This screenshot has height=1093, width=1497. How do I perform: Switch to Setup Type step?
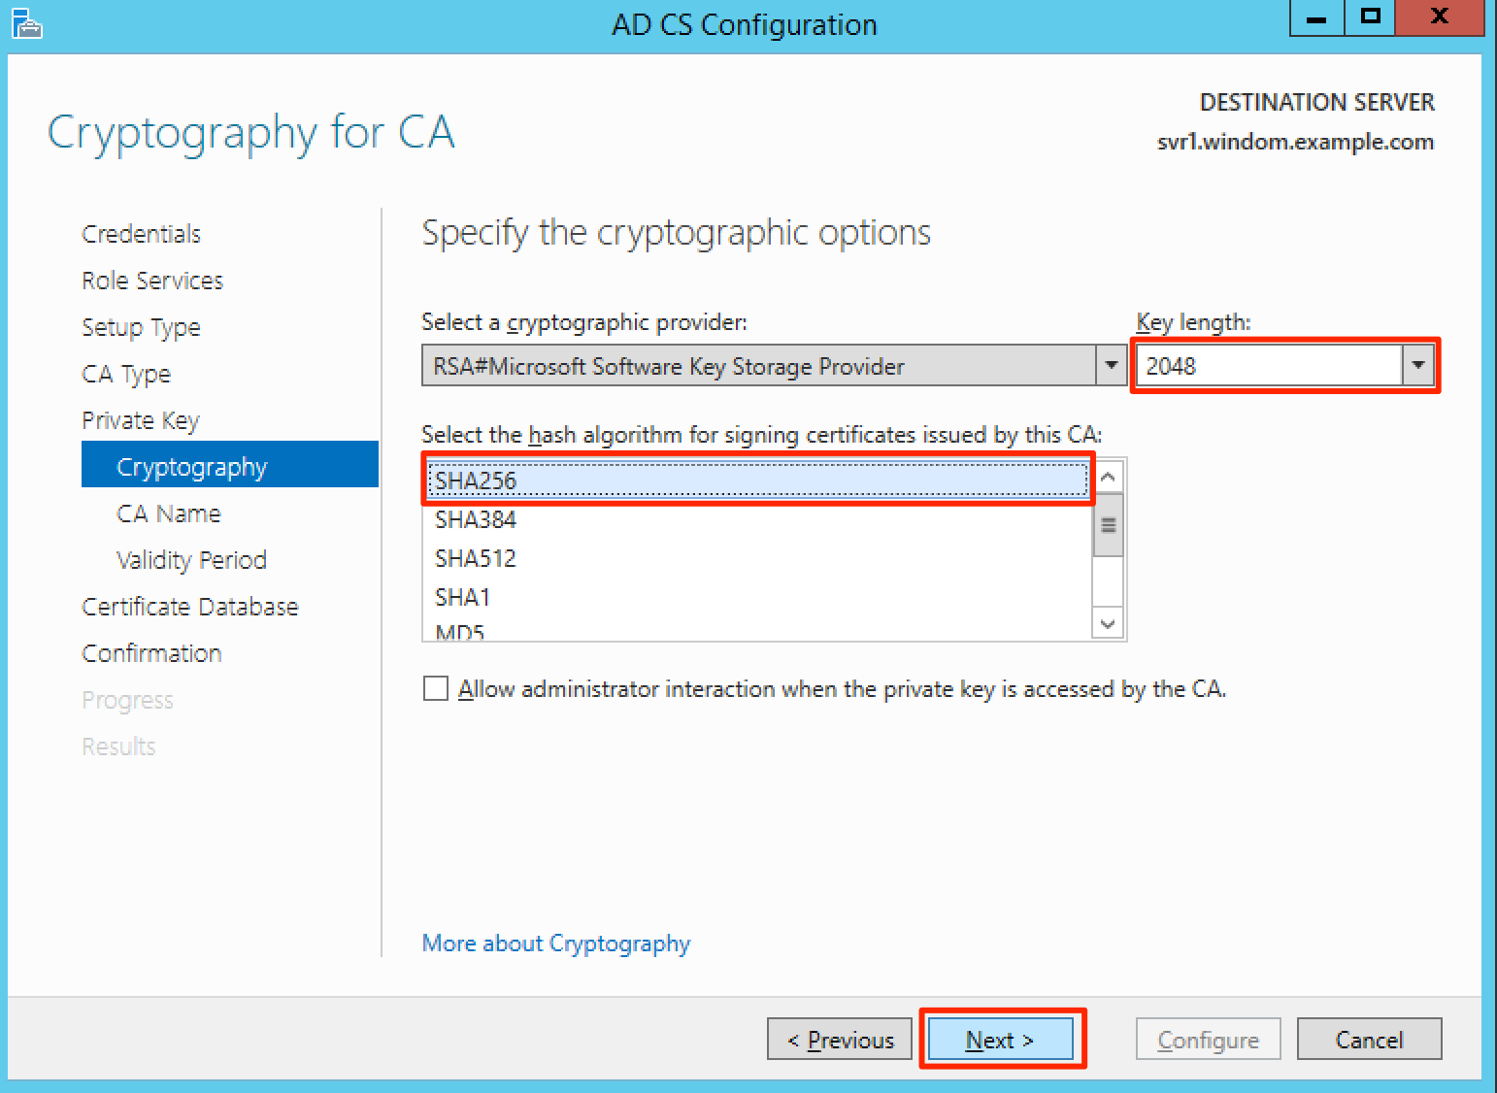click(141, 327)
